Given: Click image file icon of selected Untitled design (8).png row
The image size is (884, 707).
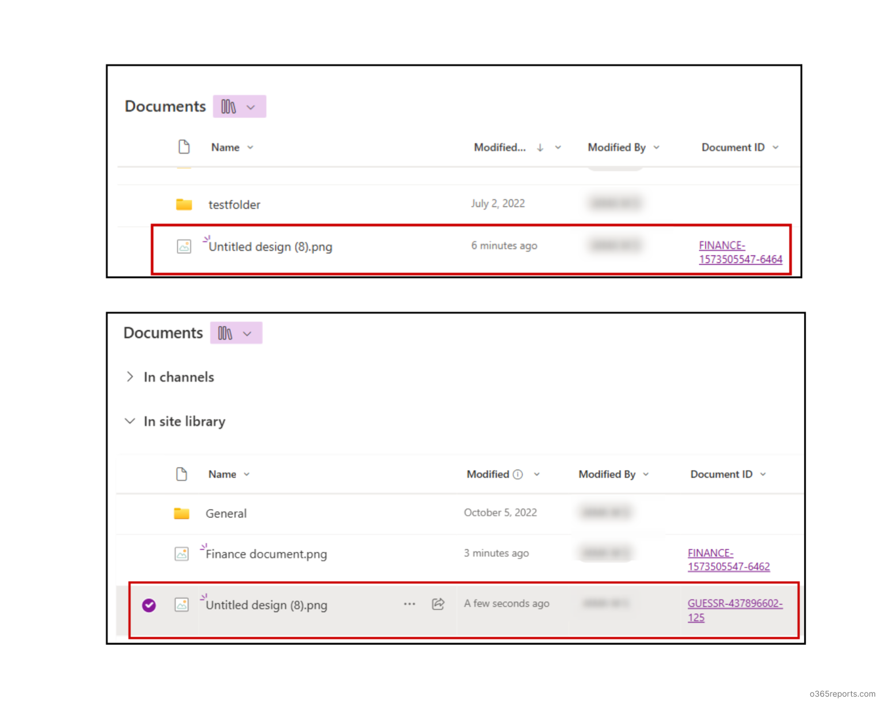Looking at the screenshot, I should click(x=182, y=605).
